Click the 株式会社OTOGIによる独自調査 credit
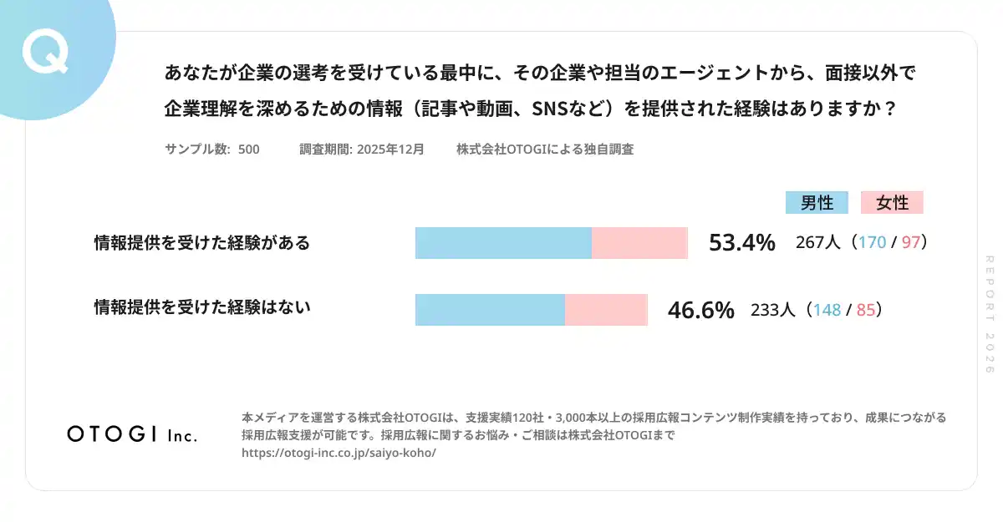This screenshot has height=522, width=1003. pos(545,150)
